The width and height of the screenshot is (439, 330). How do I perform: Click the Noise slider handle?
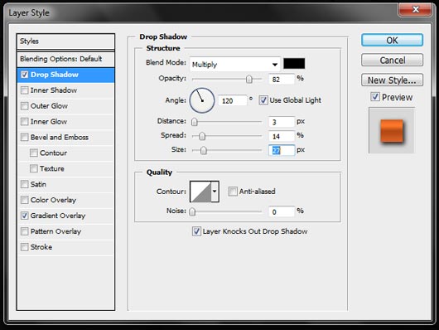(x=192, y=211)
